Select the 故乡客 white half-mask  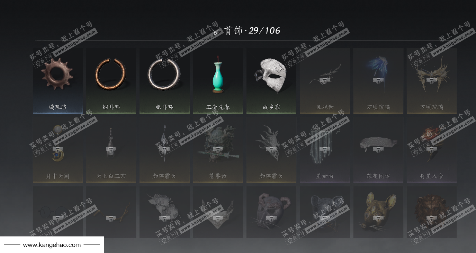271,81
